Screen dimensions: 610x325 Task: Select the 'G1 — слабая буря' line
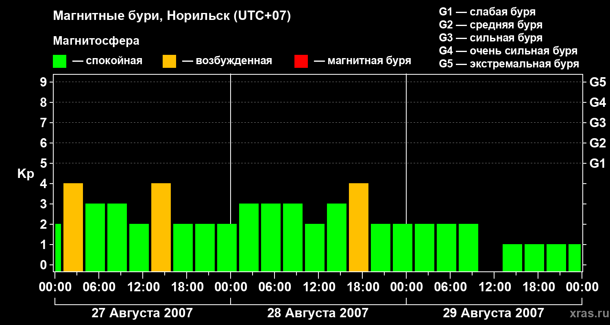coord(487,12)
